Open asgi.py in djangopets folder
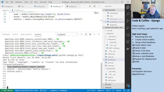This screenshot has height=92, width=164. click(x=110, y=77)
